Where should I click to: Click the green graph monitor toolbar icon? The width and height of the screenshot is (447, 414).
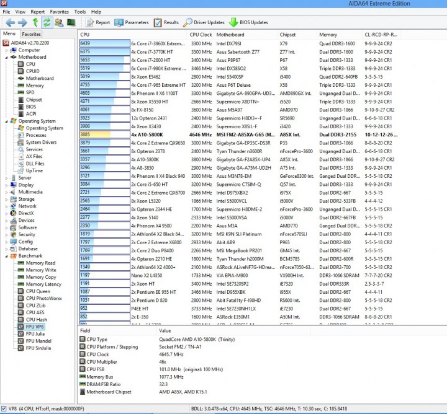pos(71,22)
